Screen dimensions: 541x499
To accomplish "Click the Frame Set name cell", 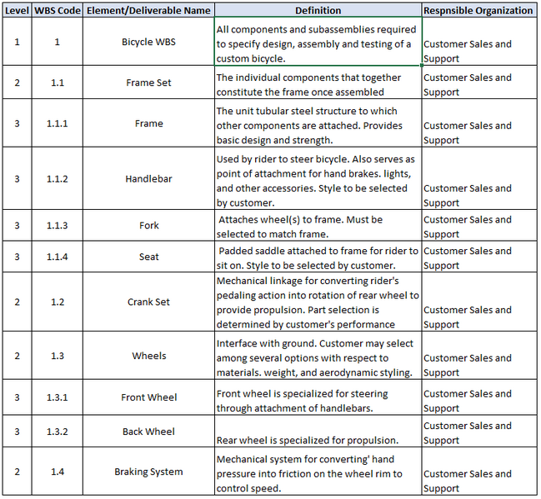I will [148, 82].
